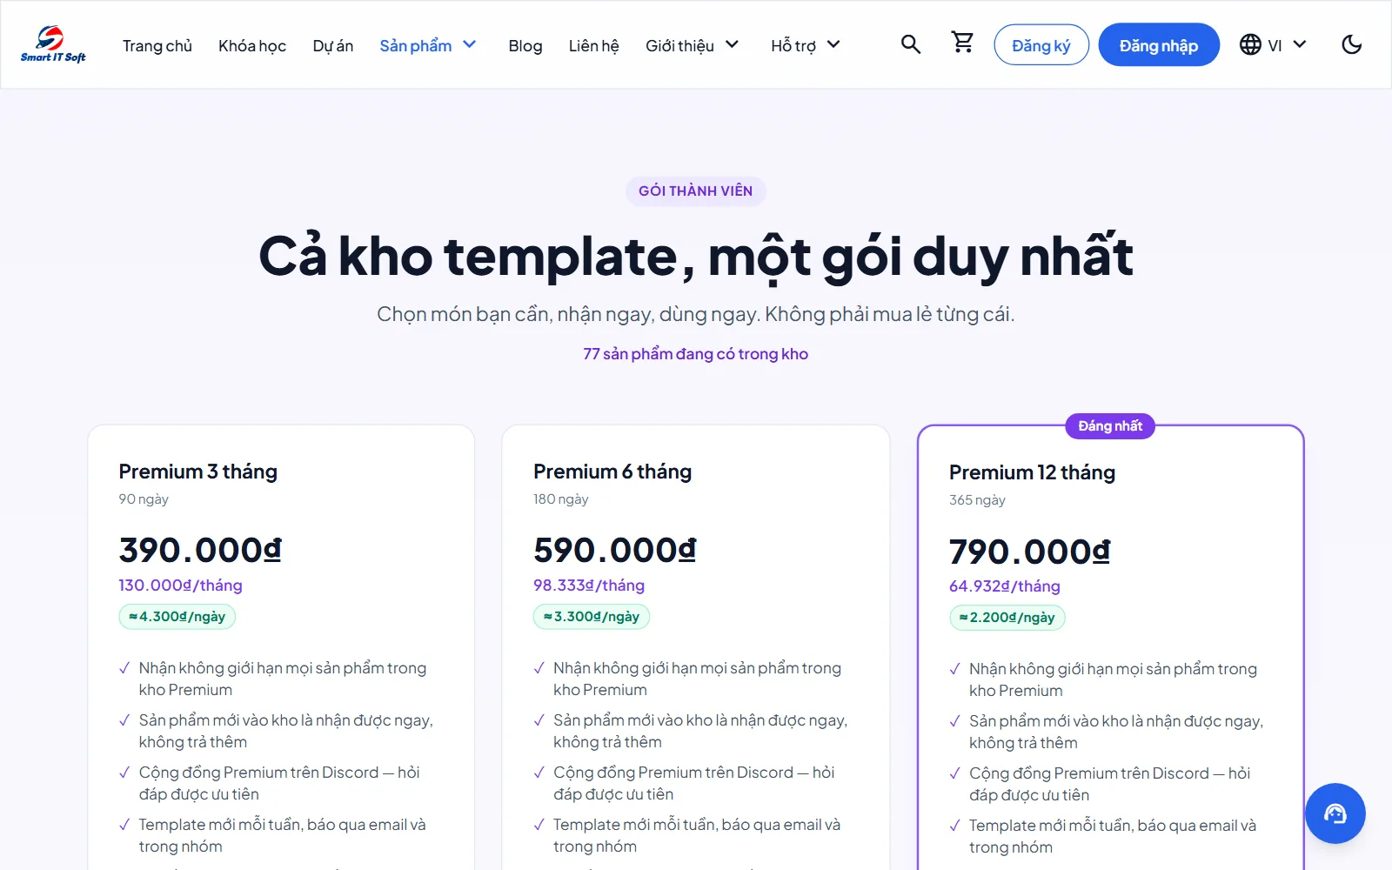Expand the Sản phẩm dropdown chevron
The width and height of the screenshot is (1392, 870).
[470, 44]
